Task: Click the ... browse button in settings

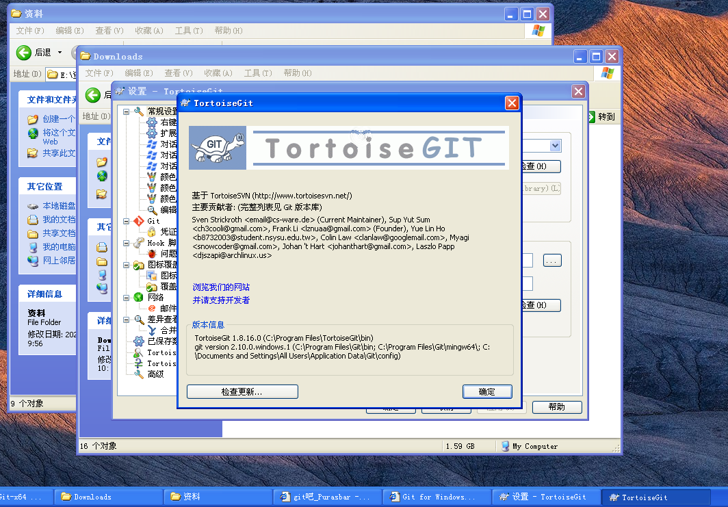Action: pos(553,261)
